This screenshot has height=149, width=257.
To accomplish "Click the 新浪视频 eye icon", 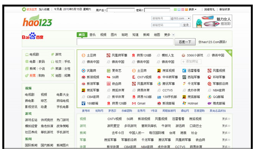I will pyautogui.click(x=84, y=77).
